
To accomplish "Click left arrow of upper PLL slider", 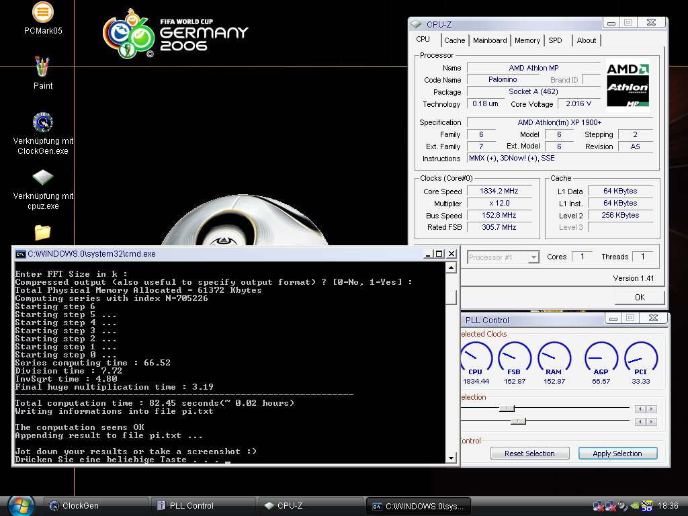I will coord(640,409).
